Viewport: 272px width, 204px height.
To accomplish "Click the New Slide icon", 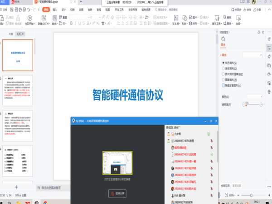I will click(x=44, y=18).
